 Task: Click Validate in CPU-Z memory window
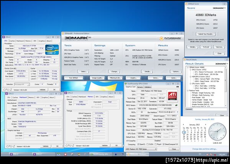[x=104, y=146]
